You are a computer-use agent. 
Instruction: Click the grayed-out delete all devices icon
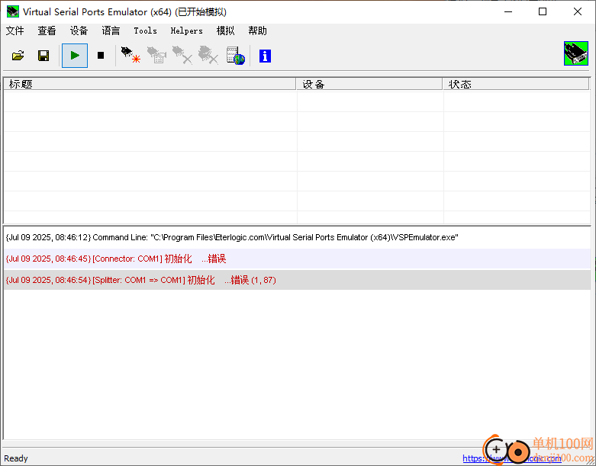coord(208,55)
